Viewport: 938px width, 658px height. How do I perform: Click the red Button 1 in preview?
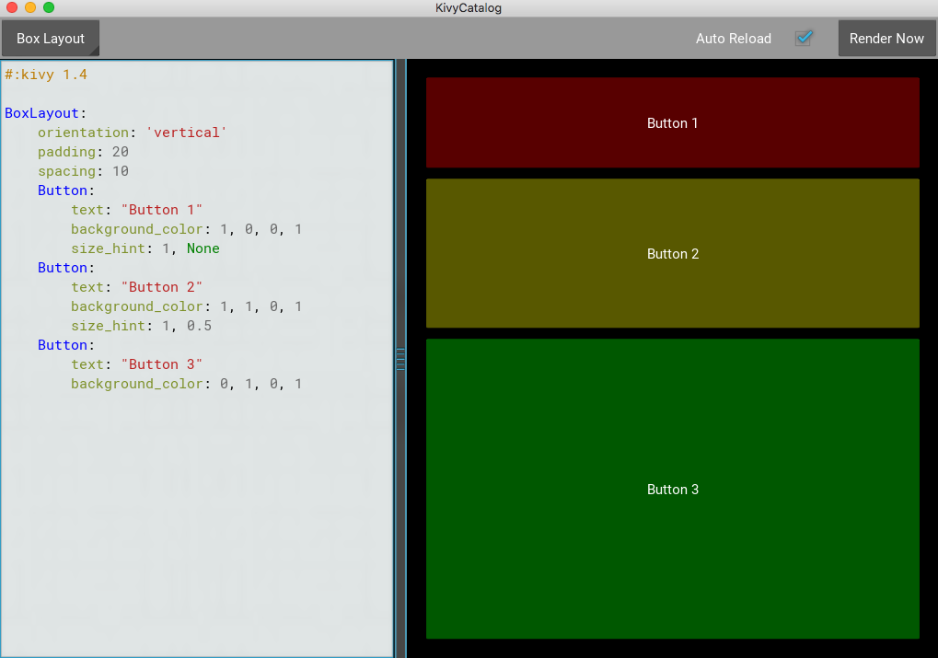tap(672, 122)
